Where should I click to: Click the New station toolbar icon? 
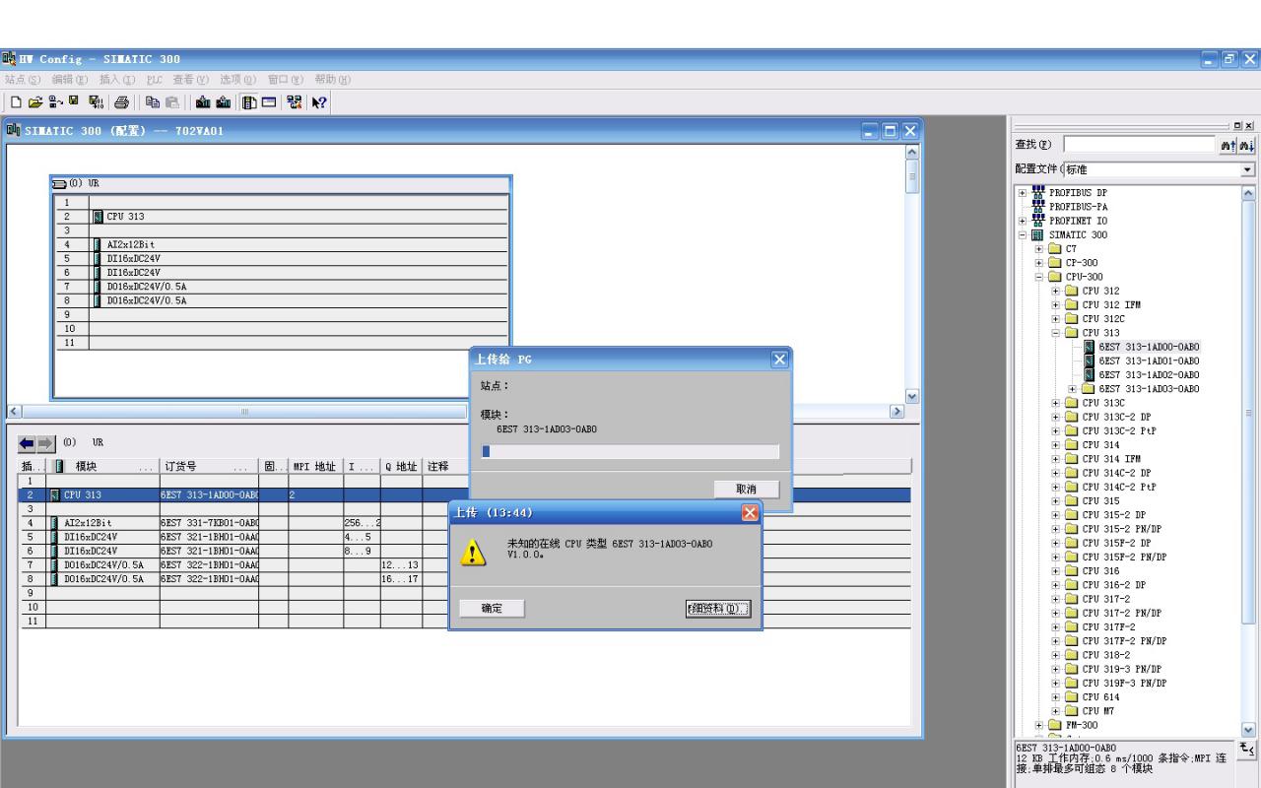tap(16, 102)
